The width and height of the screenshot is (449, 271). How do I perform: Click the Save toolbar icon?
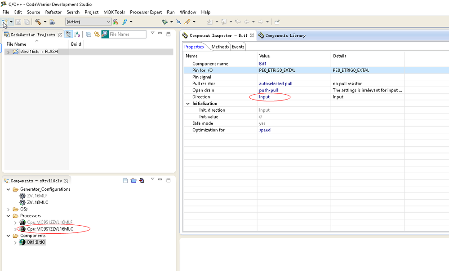(18, 22)
